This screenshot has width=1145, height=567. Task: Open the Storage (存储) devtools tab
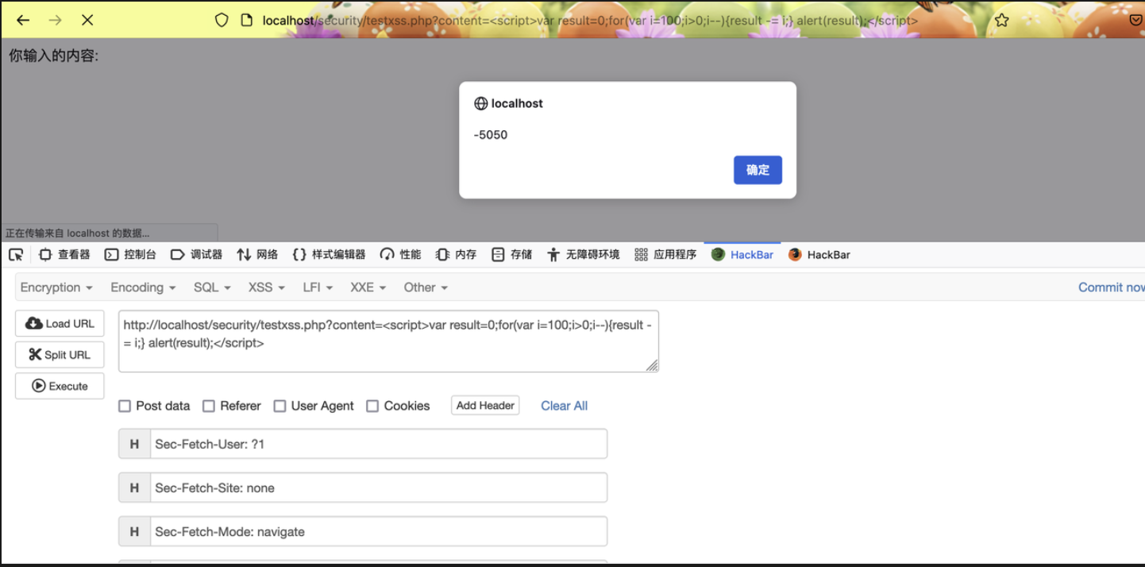[x=511, y=254]
